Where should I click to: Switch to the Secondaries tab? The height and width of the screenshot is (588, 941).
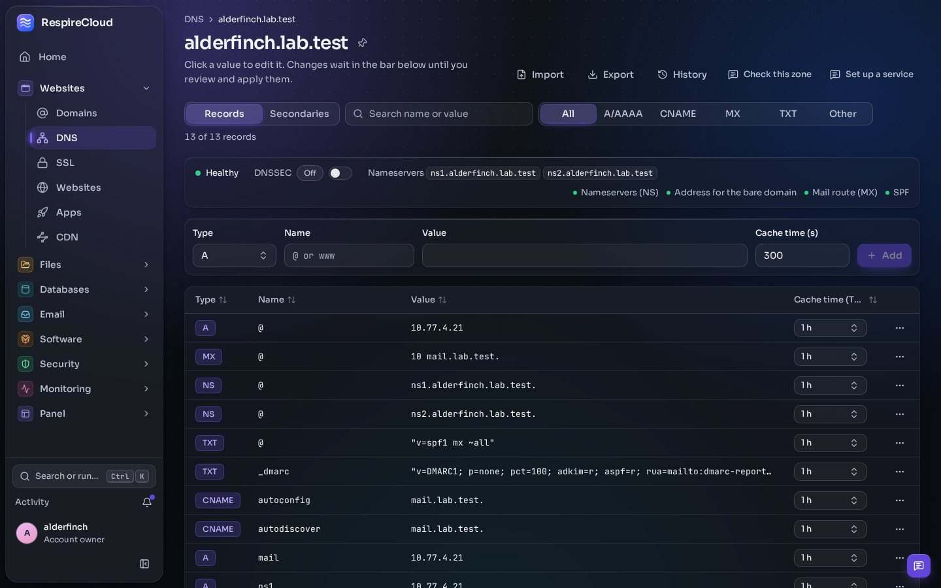(x=299, y=114)
